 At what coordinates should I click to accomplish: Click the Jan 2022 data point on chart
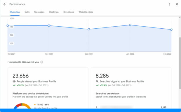coord(130,25)
